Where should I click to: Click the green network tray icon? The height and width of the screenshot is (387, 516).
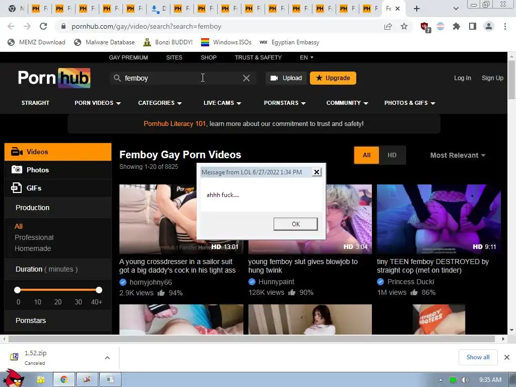pos(453,380)
